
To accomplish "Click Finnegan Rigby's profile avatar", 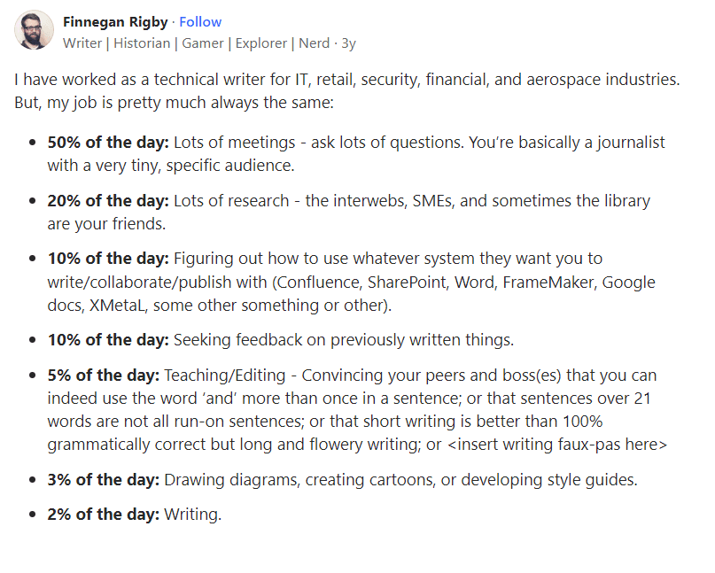I will click(x=34, y=31).
